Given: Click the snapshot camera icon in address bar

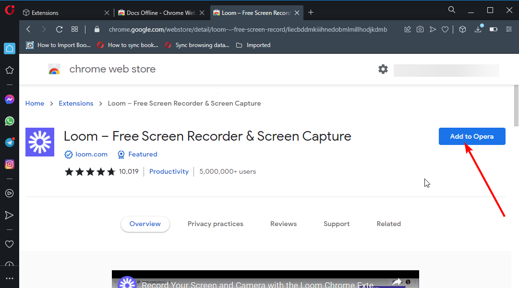Looking at the screenshot, I should (x=420, y=29).
